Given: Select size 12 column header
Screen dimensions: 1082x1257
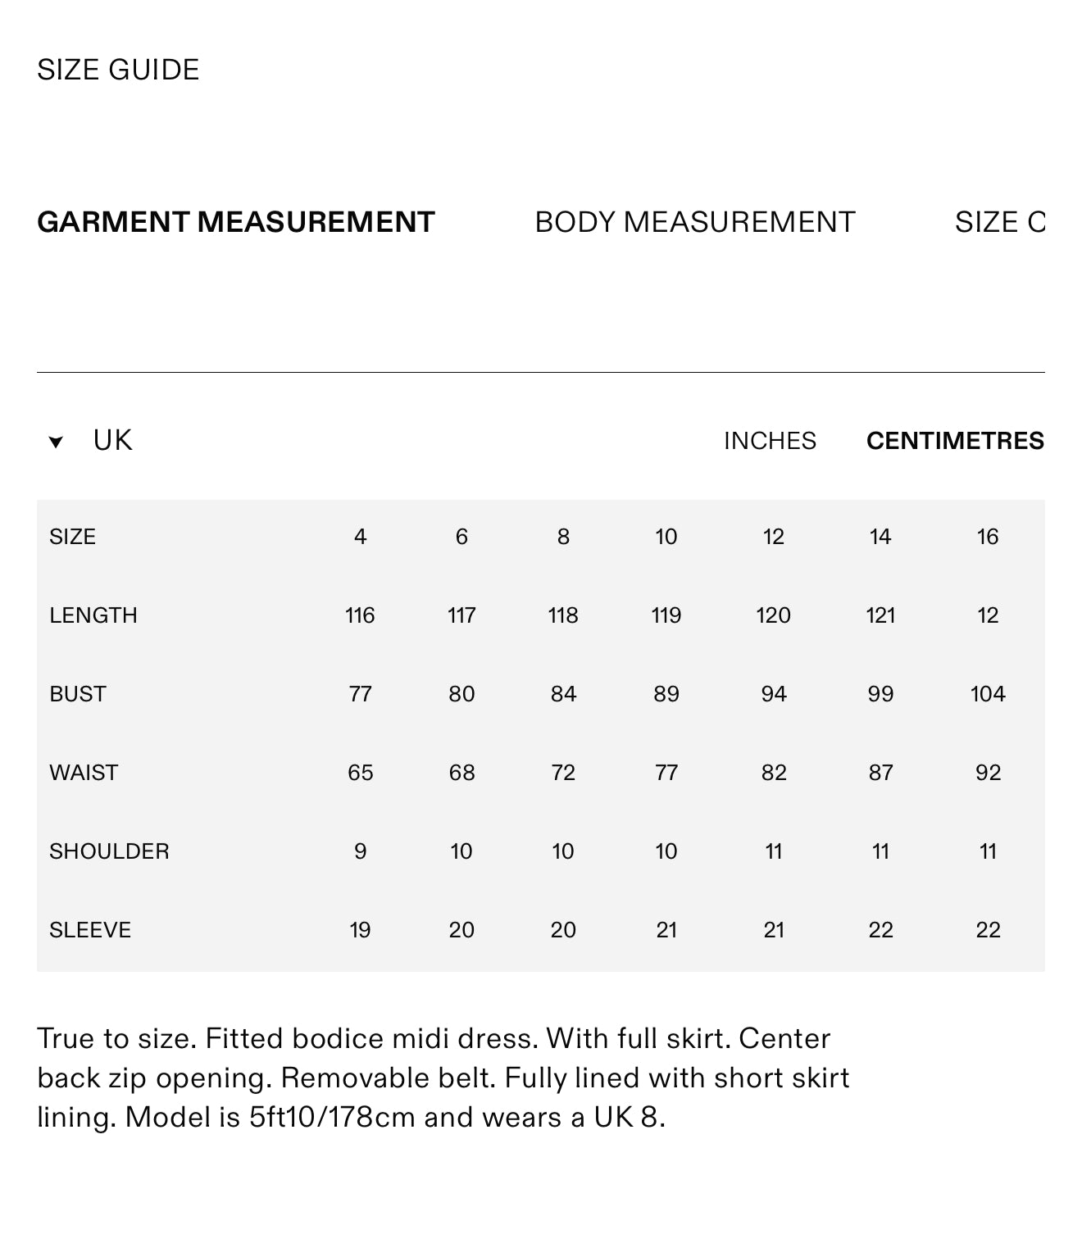Looking at the screenshot, I should pos(773,537).
